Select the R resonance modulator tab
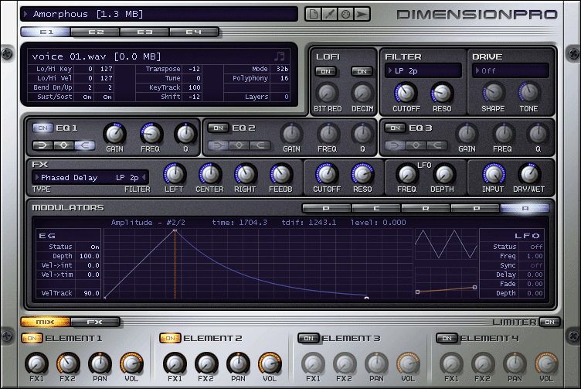This screenshot has width=581, height=389. click(x=426, y=208)
